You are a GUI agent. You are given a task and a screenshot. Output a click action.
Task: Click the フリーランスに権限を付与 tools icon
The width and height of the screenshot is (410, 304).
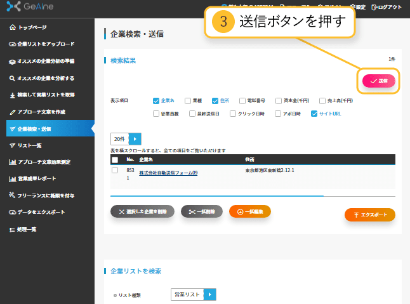point(12,195)
